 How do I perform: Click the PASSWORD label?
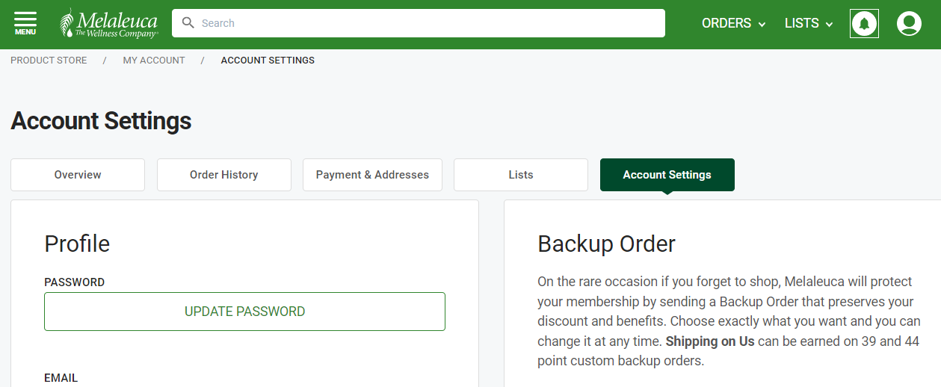tap(75, 282)
